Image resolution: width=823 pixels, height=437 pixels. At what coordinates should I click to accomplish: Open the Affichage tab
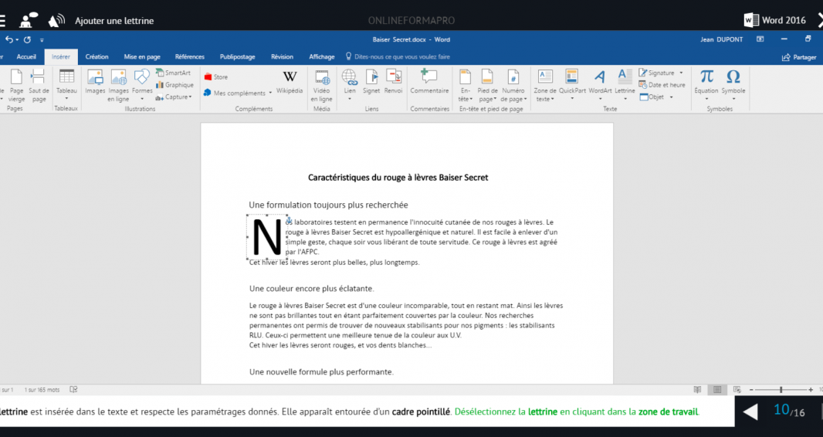click(322, 56)
